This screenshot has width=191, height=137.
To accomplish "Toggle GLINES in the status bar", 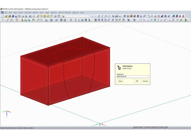I will pos(161,128).
